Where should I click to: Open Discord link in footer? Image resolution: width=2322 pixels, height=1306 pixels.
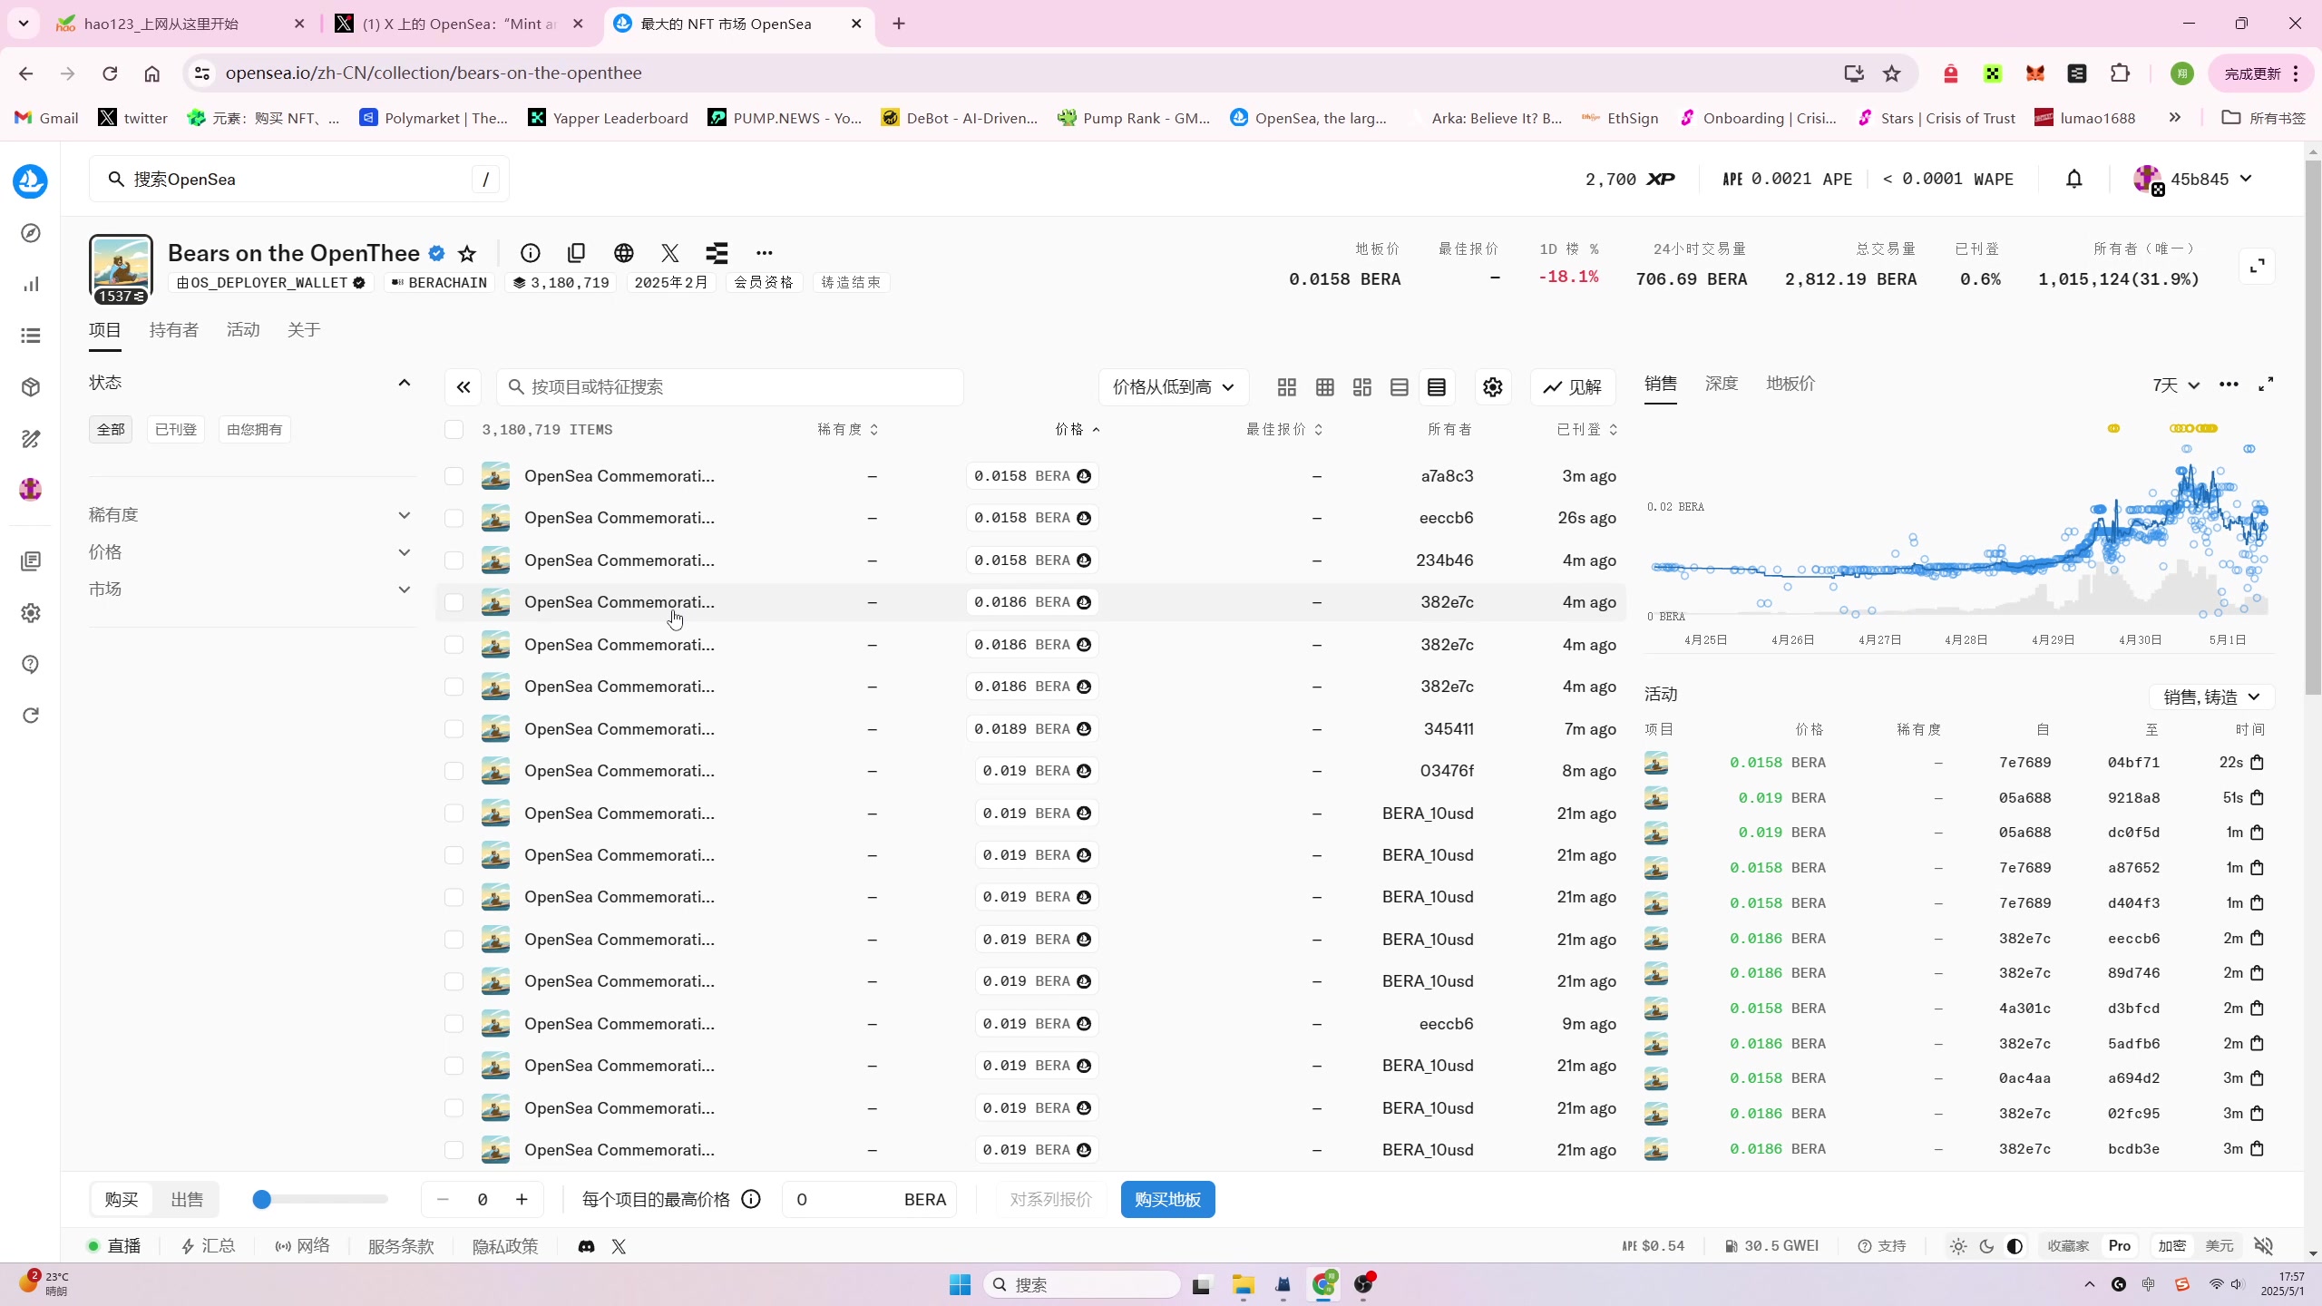[587, 1247]
